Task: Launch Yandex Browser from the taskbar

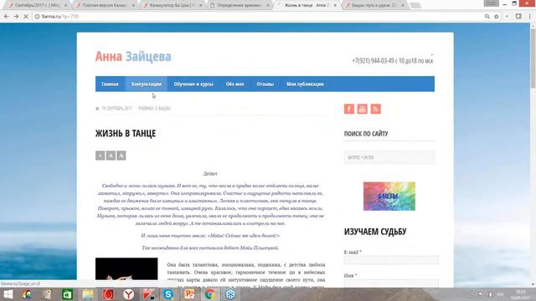Action: pos(128,294)
